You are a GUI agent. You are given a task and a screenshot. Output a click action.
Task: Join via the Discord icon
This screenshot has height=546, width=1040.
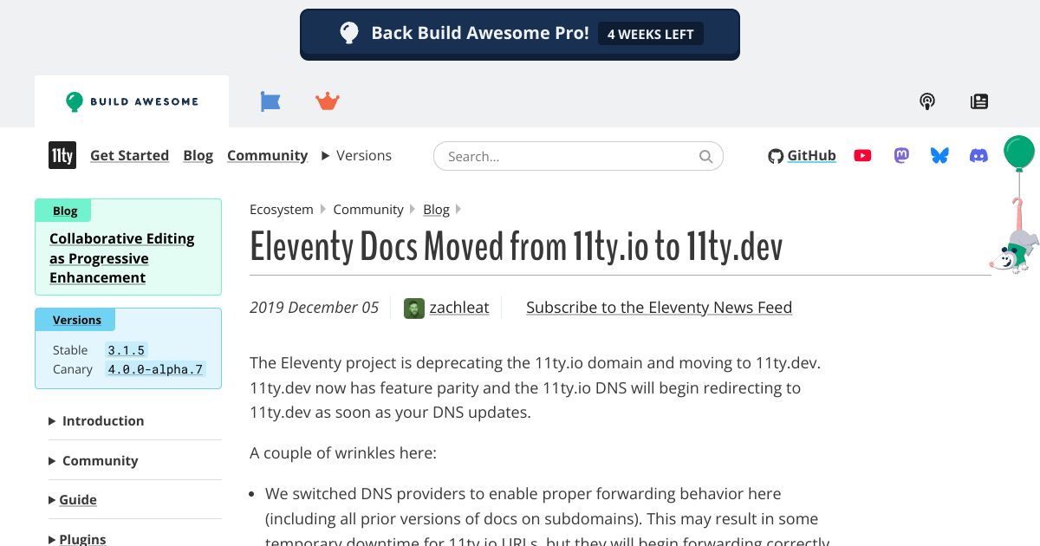point(978,155)
